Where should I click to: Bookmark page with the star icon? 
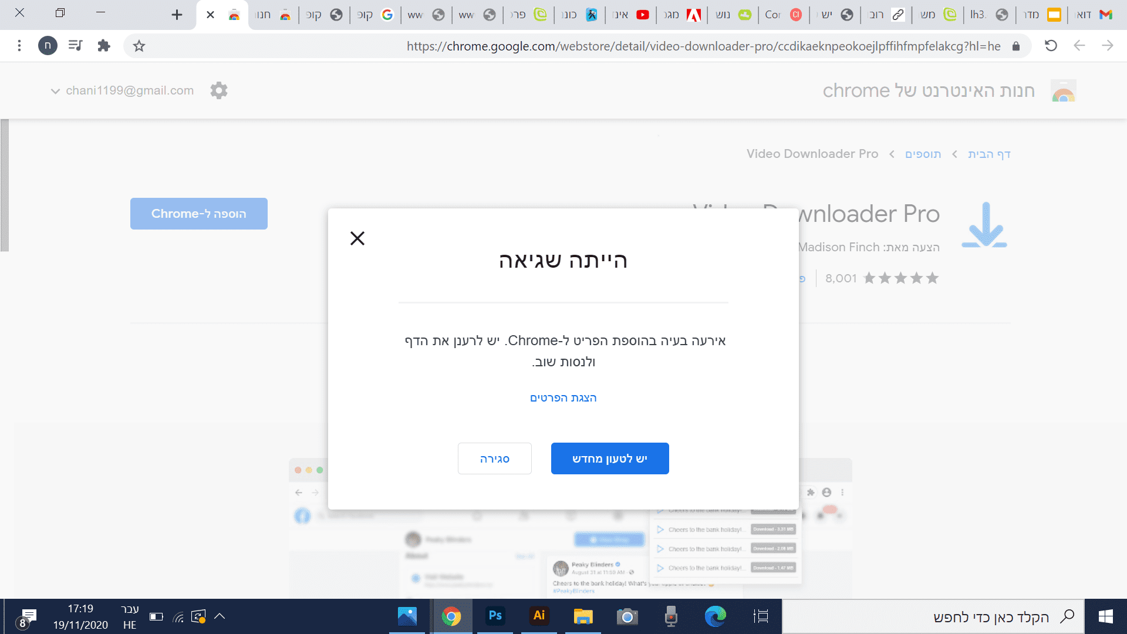pyautogui.click(x=139, y=46)
